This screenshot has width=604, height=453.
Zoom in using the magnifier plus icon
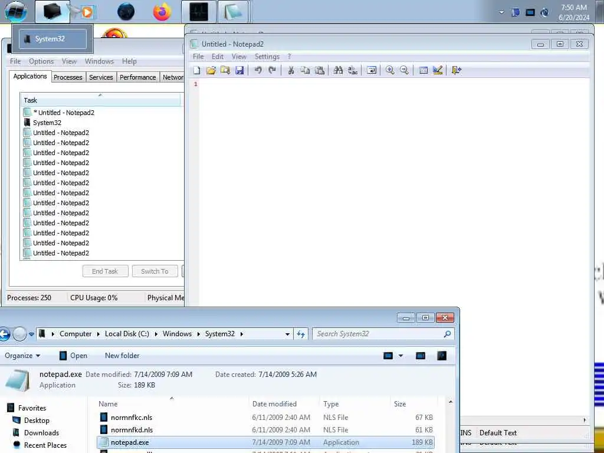(x=390, y=70)
